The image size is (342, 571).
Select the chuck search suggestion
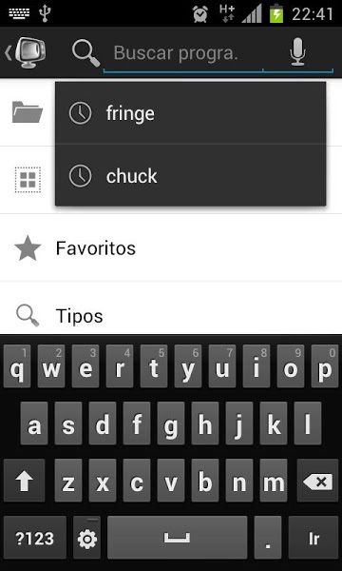point(190,175)
